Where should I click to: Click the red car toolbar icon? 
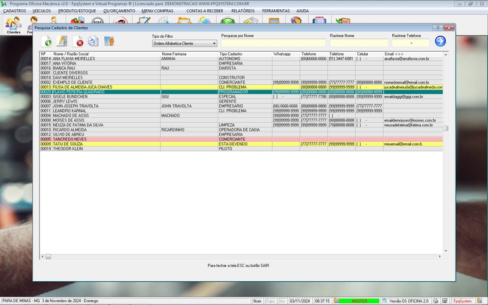tap(120, 20)
